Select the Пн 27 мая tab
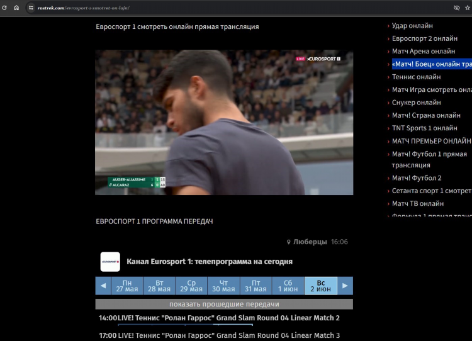Screen dimensions: 472x341 (127, 286)
